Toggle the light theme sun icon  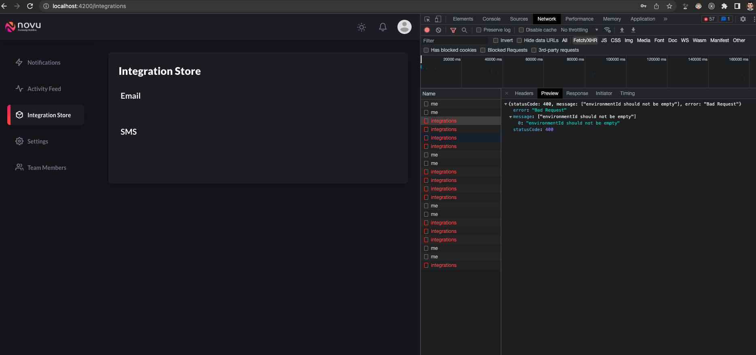[x=361, y=27]
